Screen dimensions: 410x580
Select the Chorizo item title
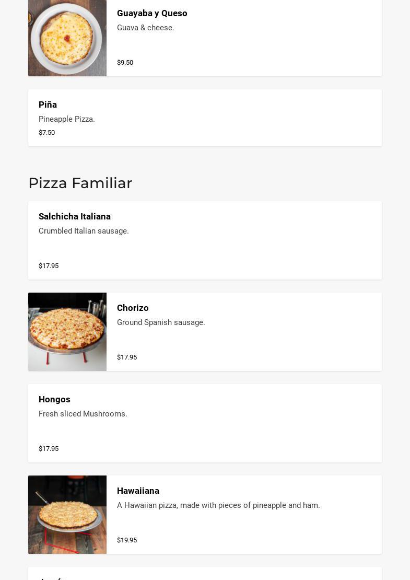click(133, 308)
